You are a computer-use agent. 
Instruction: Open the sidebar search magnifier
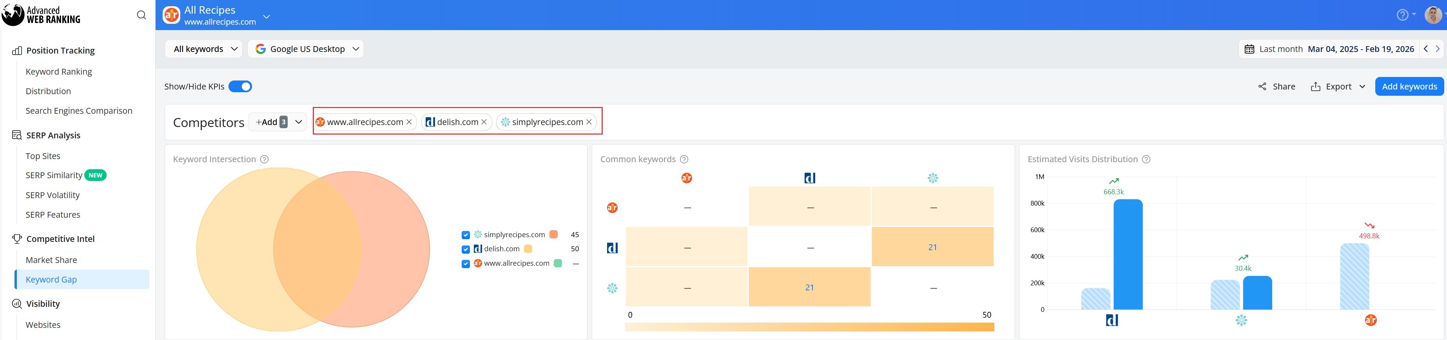point(141,15)
